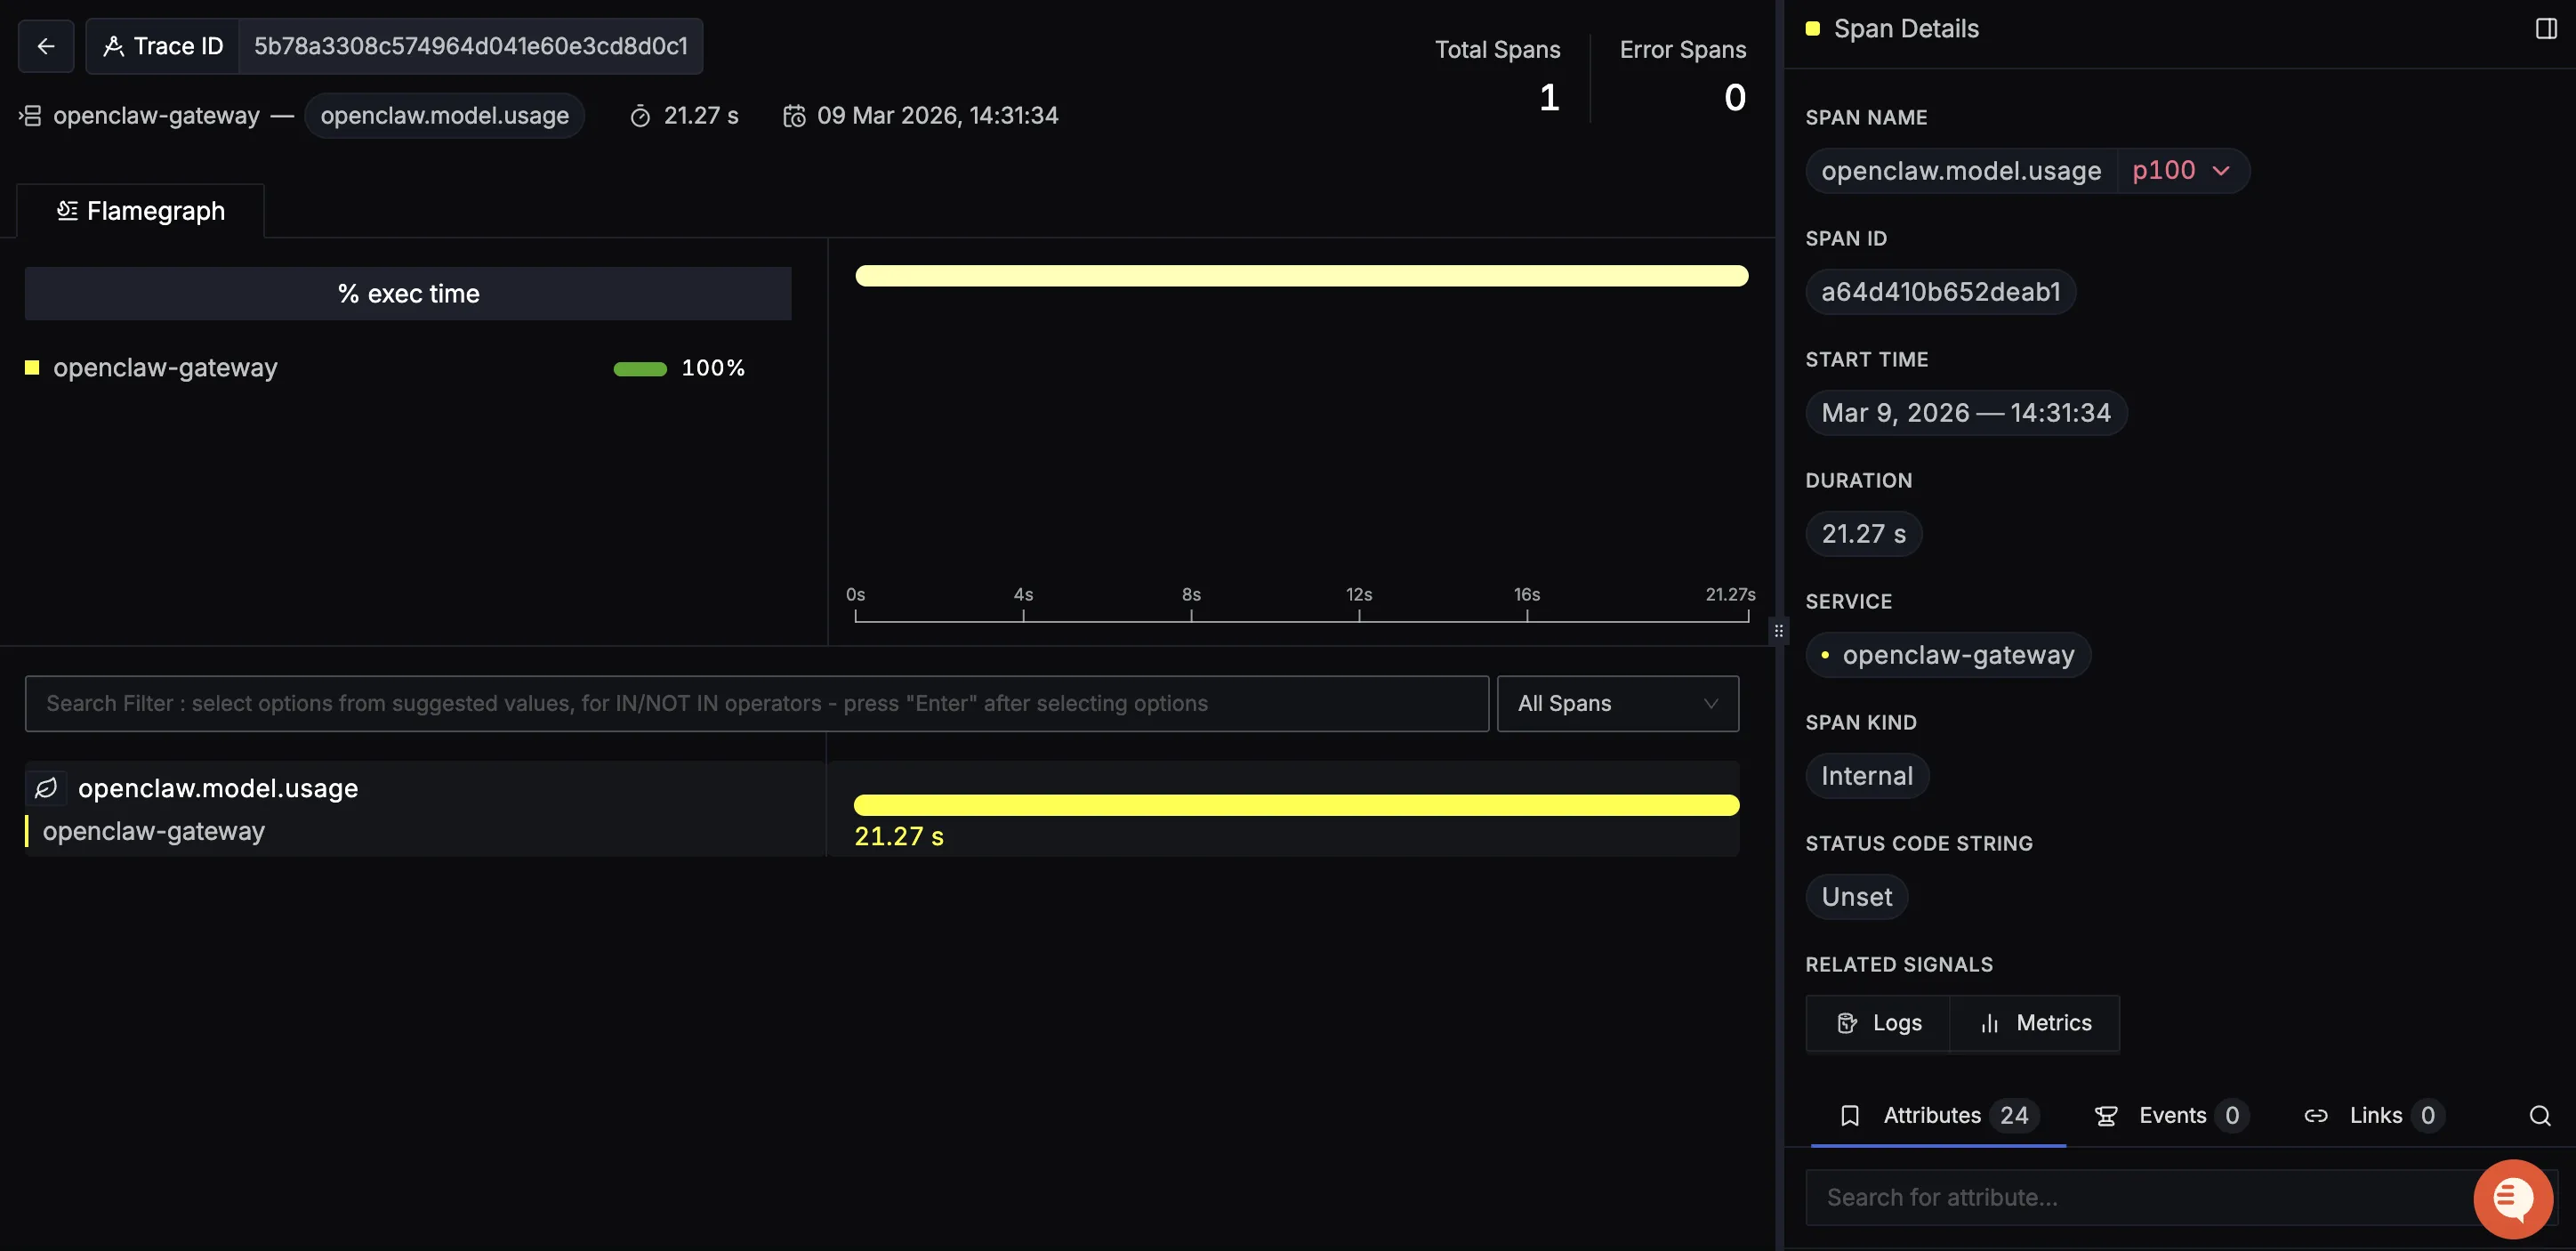This screenshot has width=2576, height=1251.
Task: Click the leaf icon beside openclaw.model.usage span
Action: click(46, 788)
